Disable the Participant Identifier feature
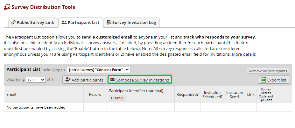The width and height of the screenshot is (295, 128). tap(117, 98)
